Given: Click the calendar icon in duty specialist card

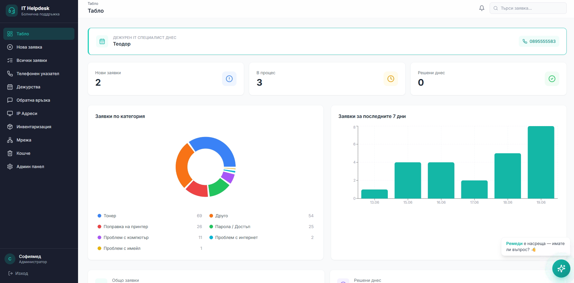Looking at the screenshot, I should tap(102, 41).
